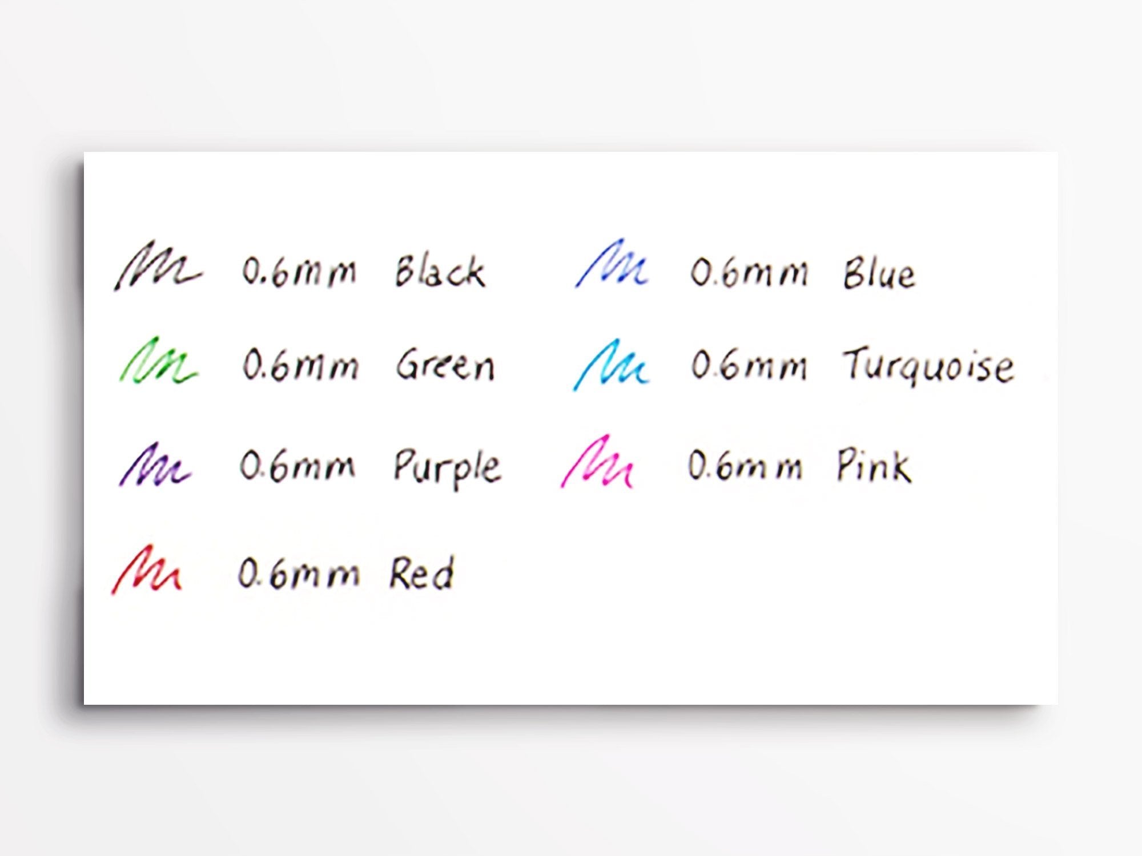1142x856 pixels.
Task: Select the handwritten word "Blue"
Action: [x=879, y=274]
